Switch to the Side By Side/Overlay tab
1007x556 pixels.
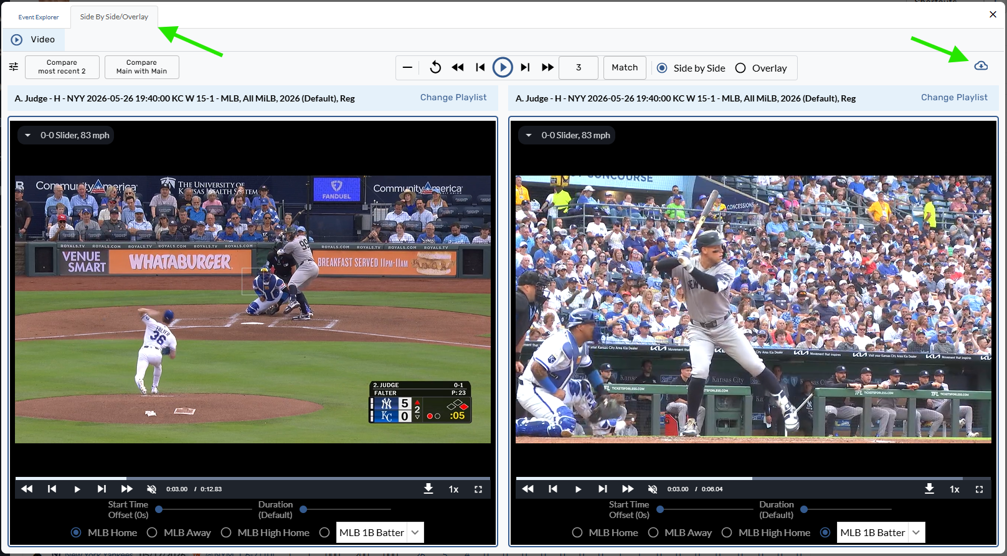(114, 17)
